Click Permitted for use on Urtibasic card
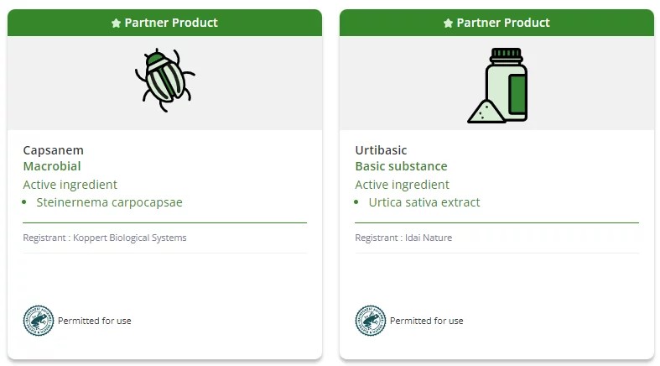 point(427,321)
